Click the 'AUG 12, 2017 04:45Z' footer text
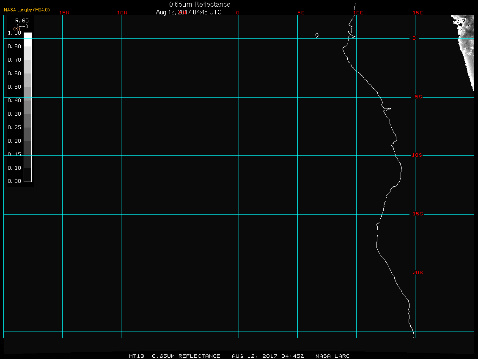 tap(268, 356)
